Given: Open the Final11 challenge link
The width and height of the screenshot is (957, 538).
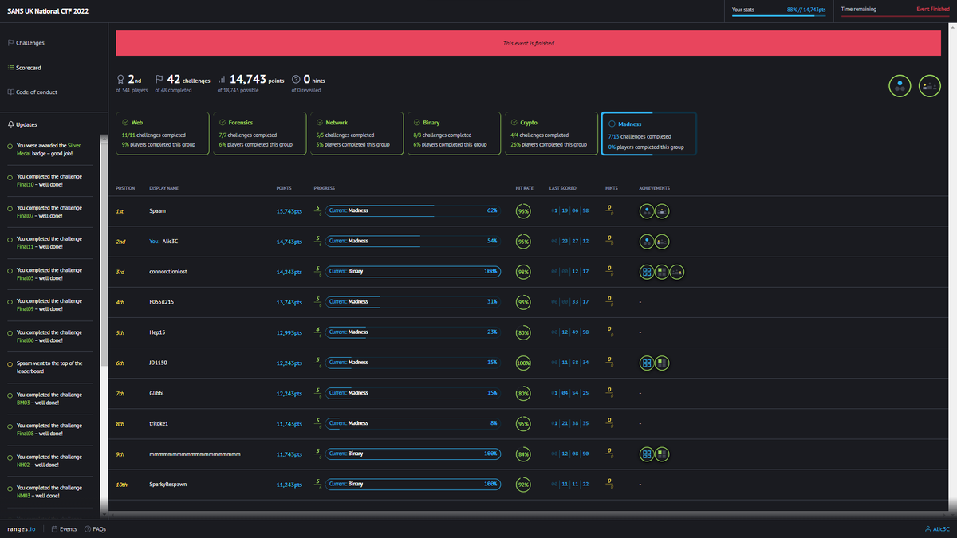Looking at the screenshot, I should [26, 247].
